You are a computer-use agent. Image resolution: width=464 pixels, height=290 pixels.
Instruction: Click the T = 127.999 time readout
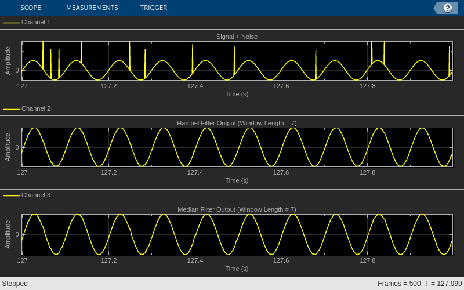444,284
